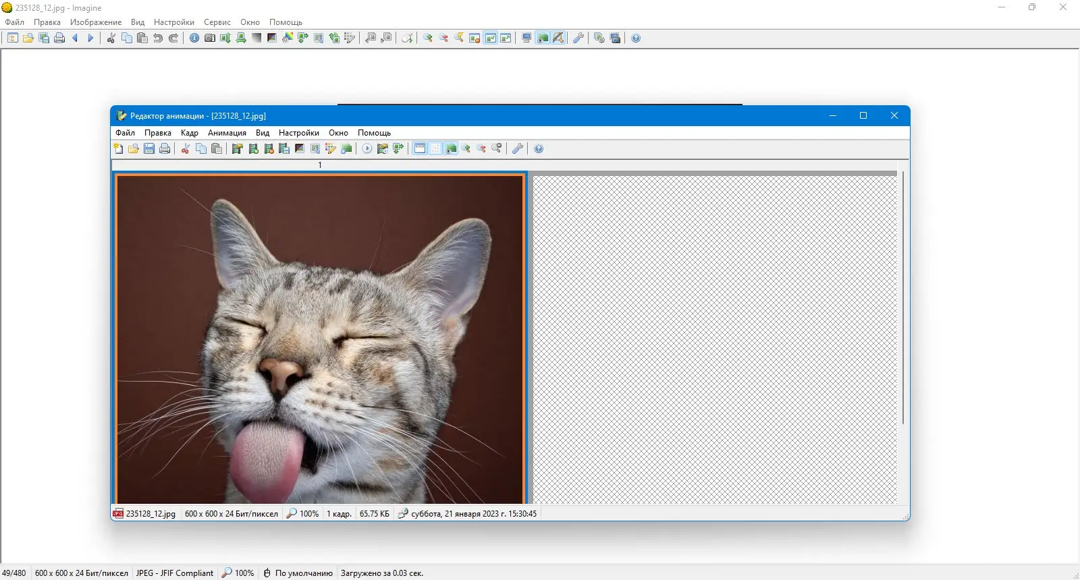Open the Сервис menu in the main menu bar
The height and width of the screenshot is (580, 1080).
[217, 22]
